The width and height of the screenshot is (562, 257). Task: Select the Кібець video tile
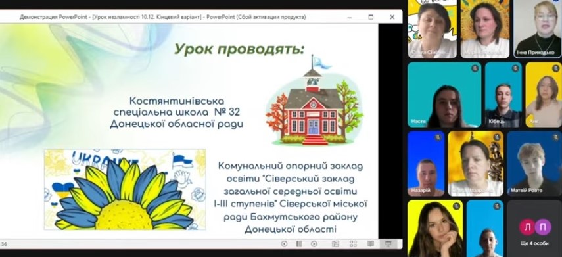point(503,95)
